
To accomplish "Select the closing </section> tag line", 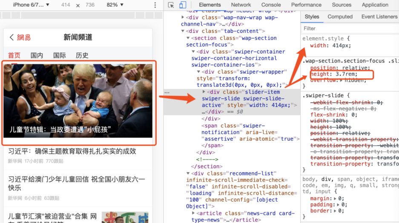I will pyautogui.click(x=207, y=166).
